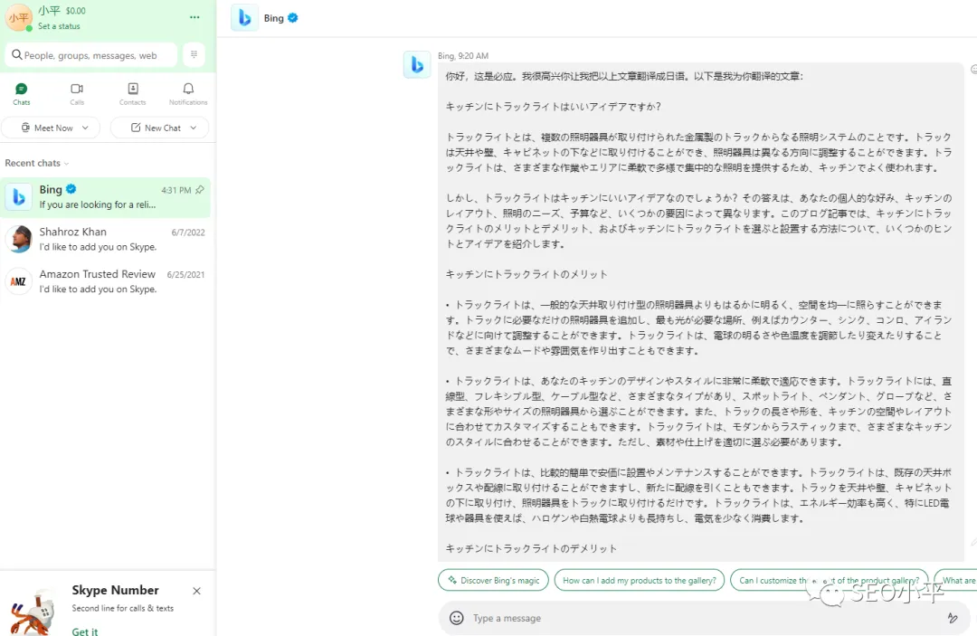Viewport: 977px width, 636px height.
Task: Switch to the Notifications tab
Action: click(188, 94)
